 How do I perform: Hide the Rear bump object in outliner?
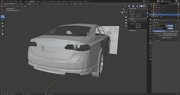coord(178,7)
